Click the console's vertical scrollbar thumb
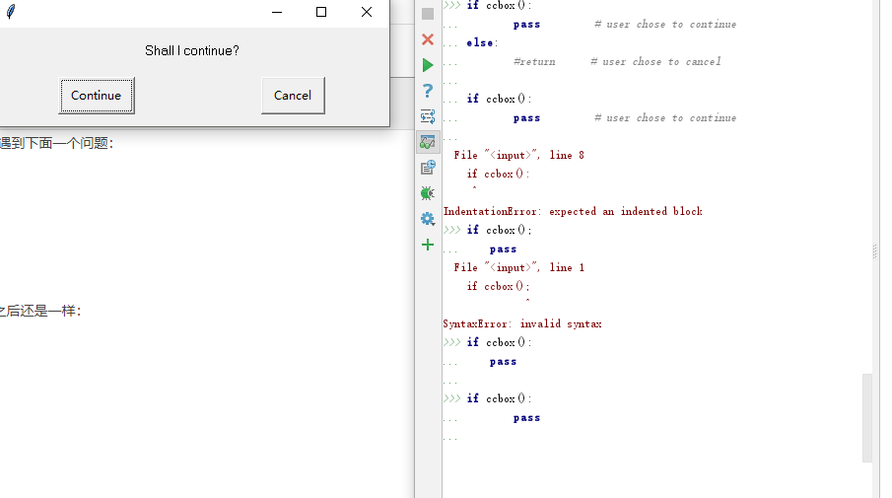Screen dimensions: 892x498 [x=867, y=417]
